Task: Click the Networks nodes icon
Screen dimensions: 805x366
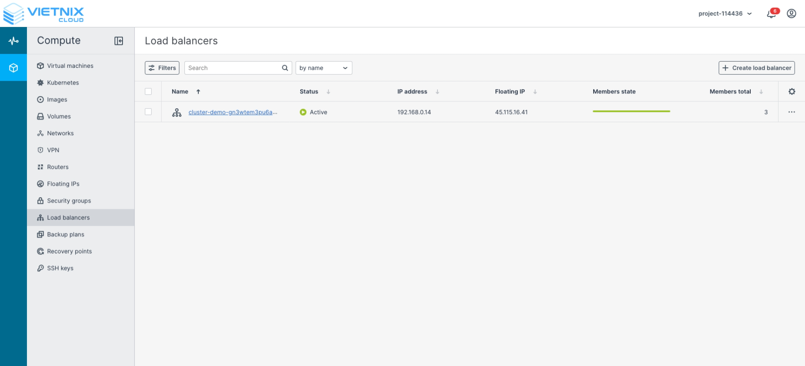Action: pyautogui.click(x=40, y=133)
